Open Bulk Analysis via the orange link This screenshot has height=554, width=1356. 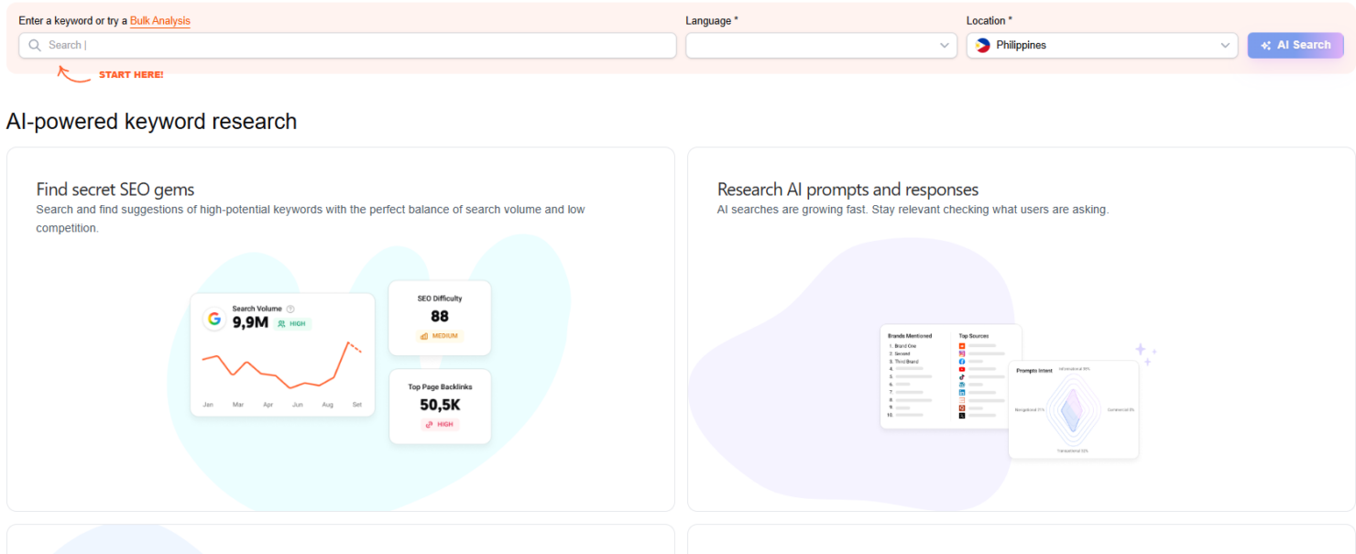click(x=159, y=20)
